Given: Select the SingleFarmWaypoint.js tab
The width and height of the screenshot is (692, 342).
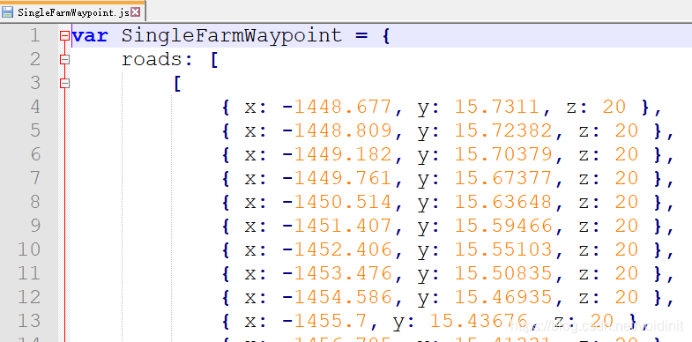Looking at the screenshot, I should tap(73, 12).
